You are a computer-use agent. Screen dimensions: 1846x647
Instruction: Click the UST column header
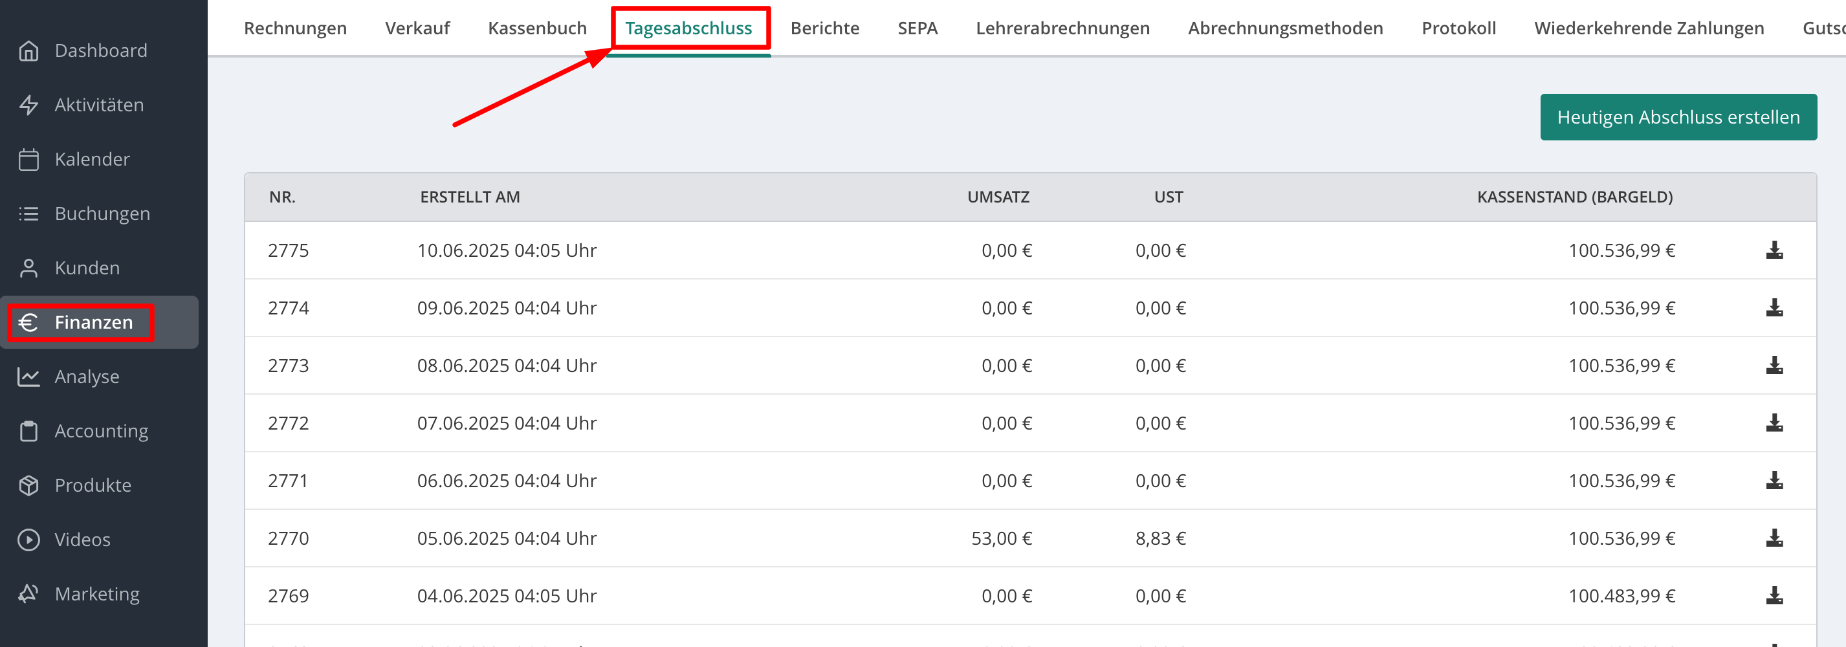pos(1168,197)
